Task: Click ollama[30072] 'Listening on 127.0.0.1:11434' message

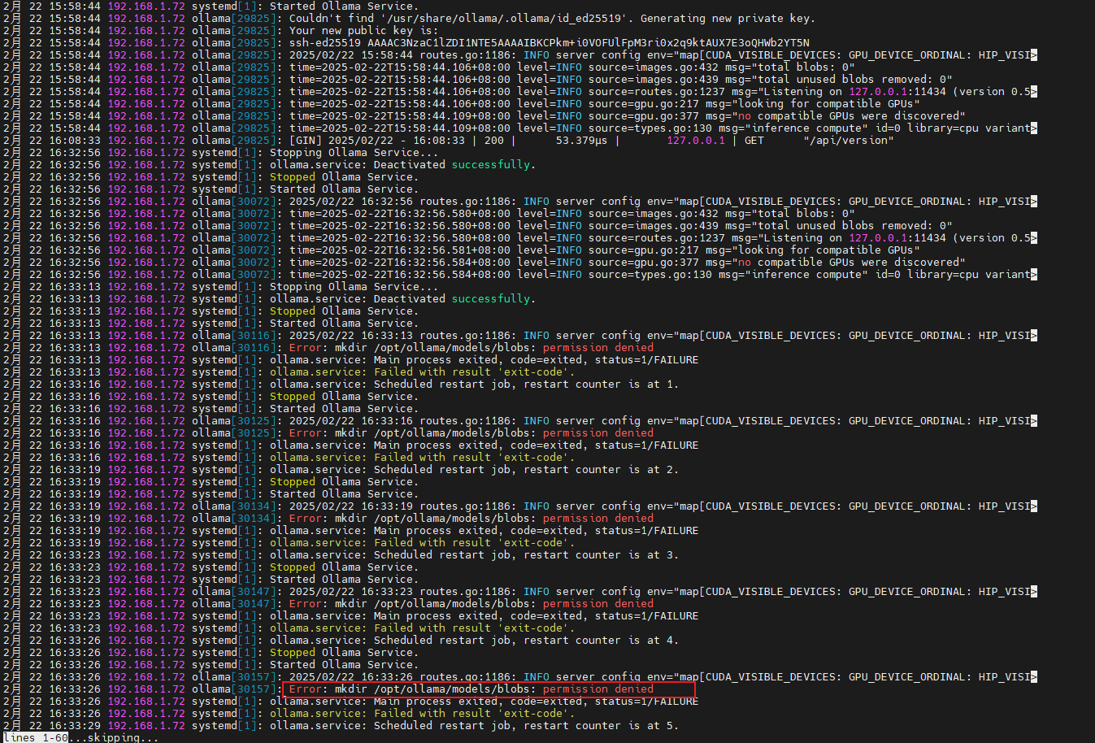Action: 854,237
